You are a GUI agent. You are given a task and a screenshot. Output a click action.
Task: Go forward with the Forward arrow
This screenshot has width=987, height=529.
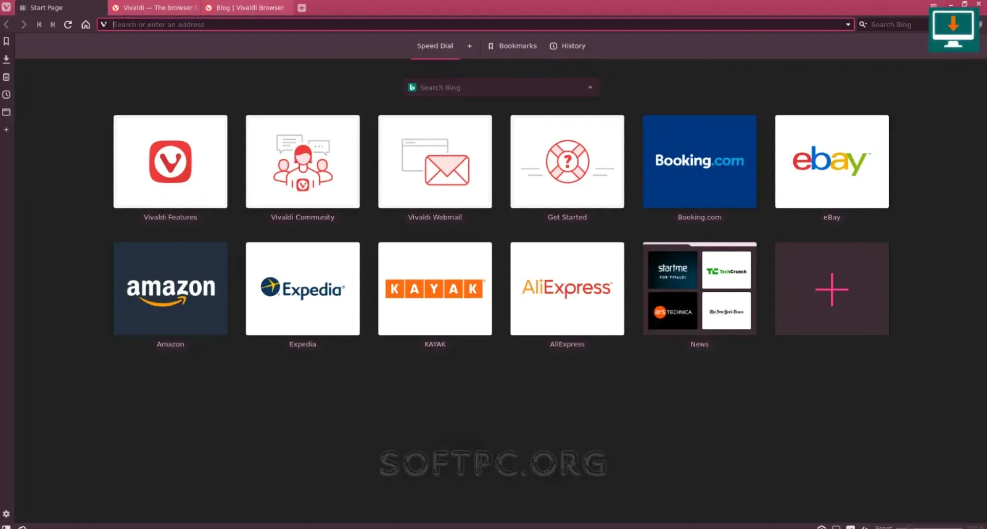click(x=23, y=25)
